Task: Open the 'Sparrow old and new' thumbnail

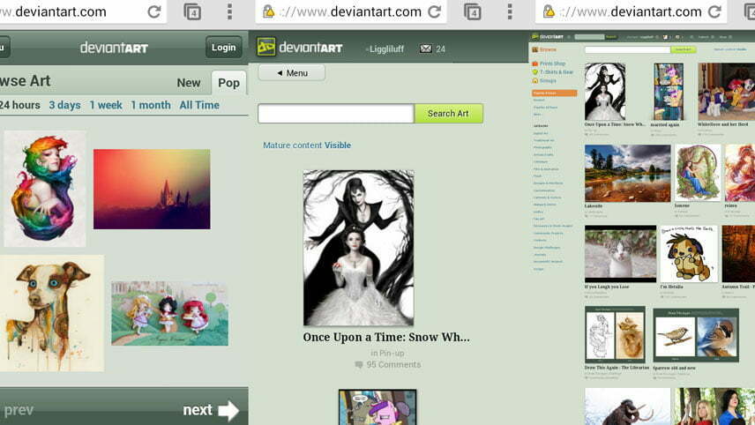Action: tap(696, 335)
